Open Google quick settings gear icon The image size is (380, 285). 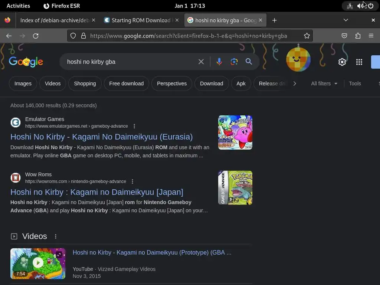point(342,62)
